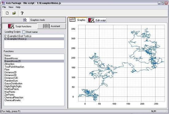Click the Open folder toolbar icon
This screenshot has height=114, width=169.
14,13
